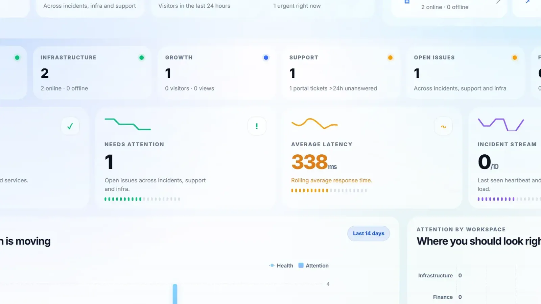
Task: Click "Across incidents, support and infra" in Open Issues
Action: click(460, 88)
